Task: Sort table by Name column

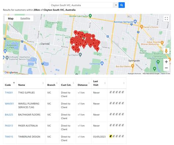Action: (31, 83)
